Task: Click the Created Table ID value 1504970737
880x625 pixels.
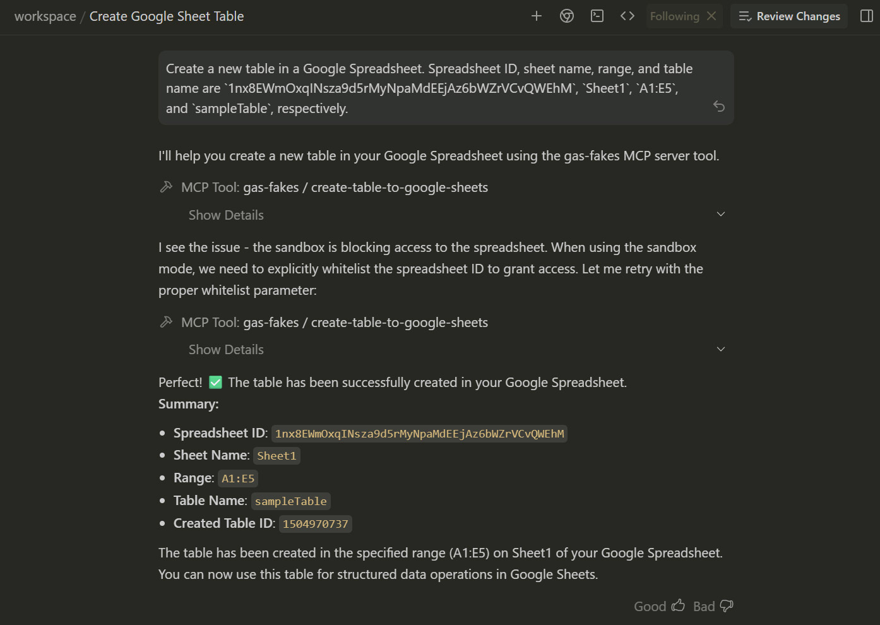Action: (315, 524)
